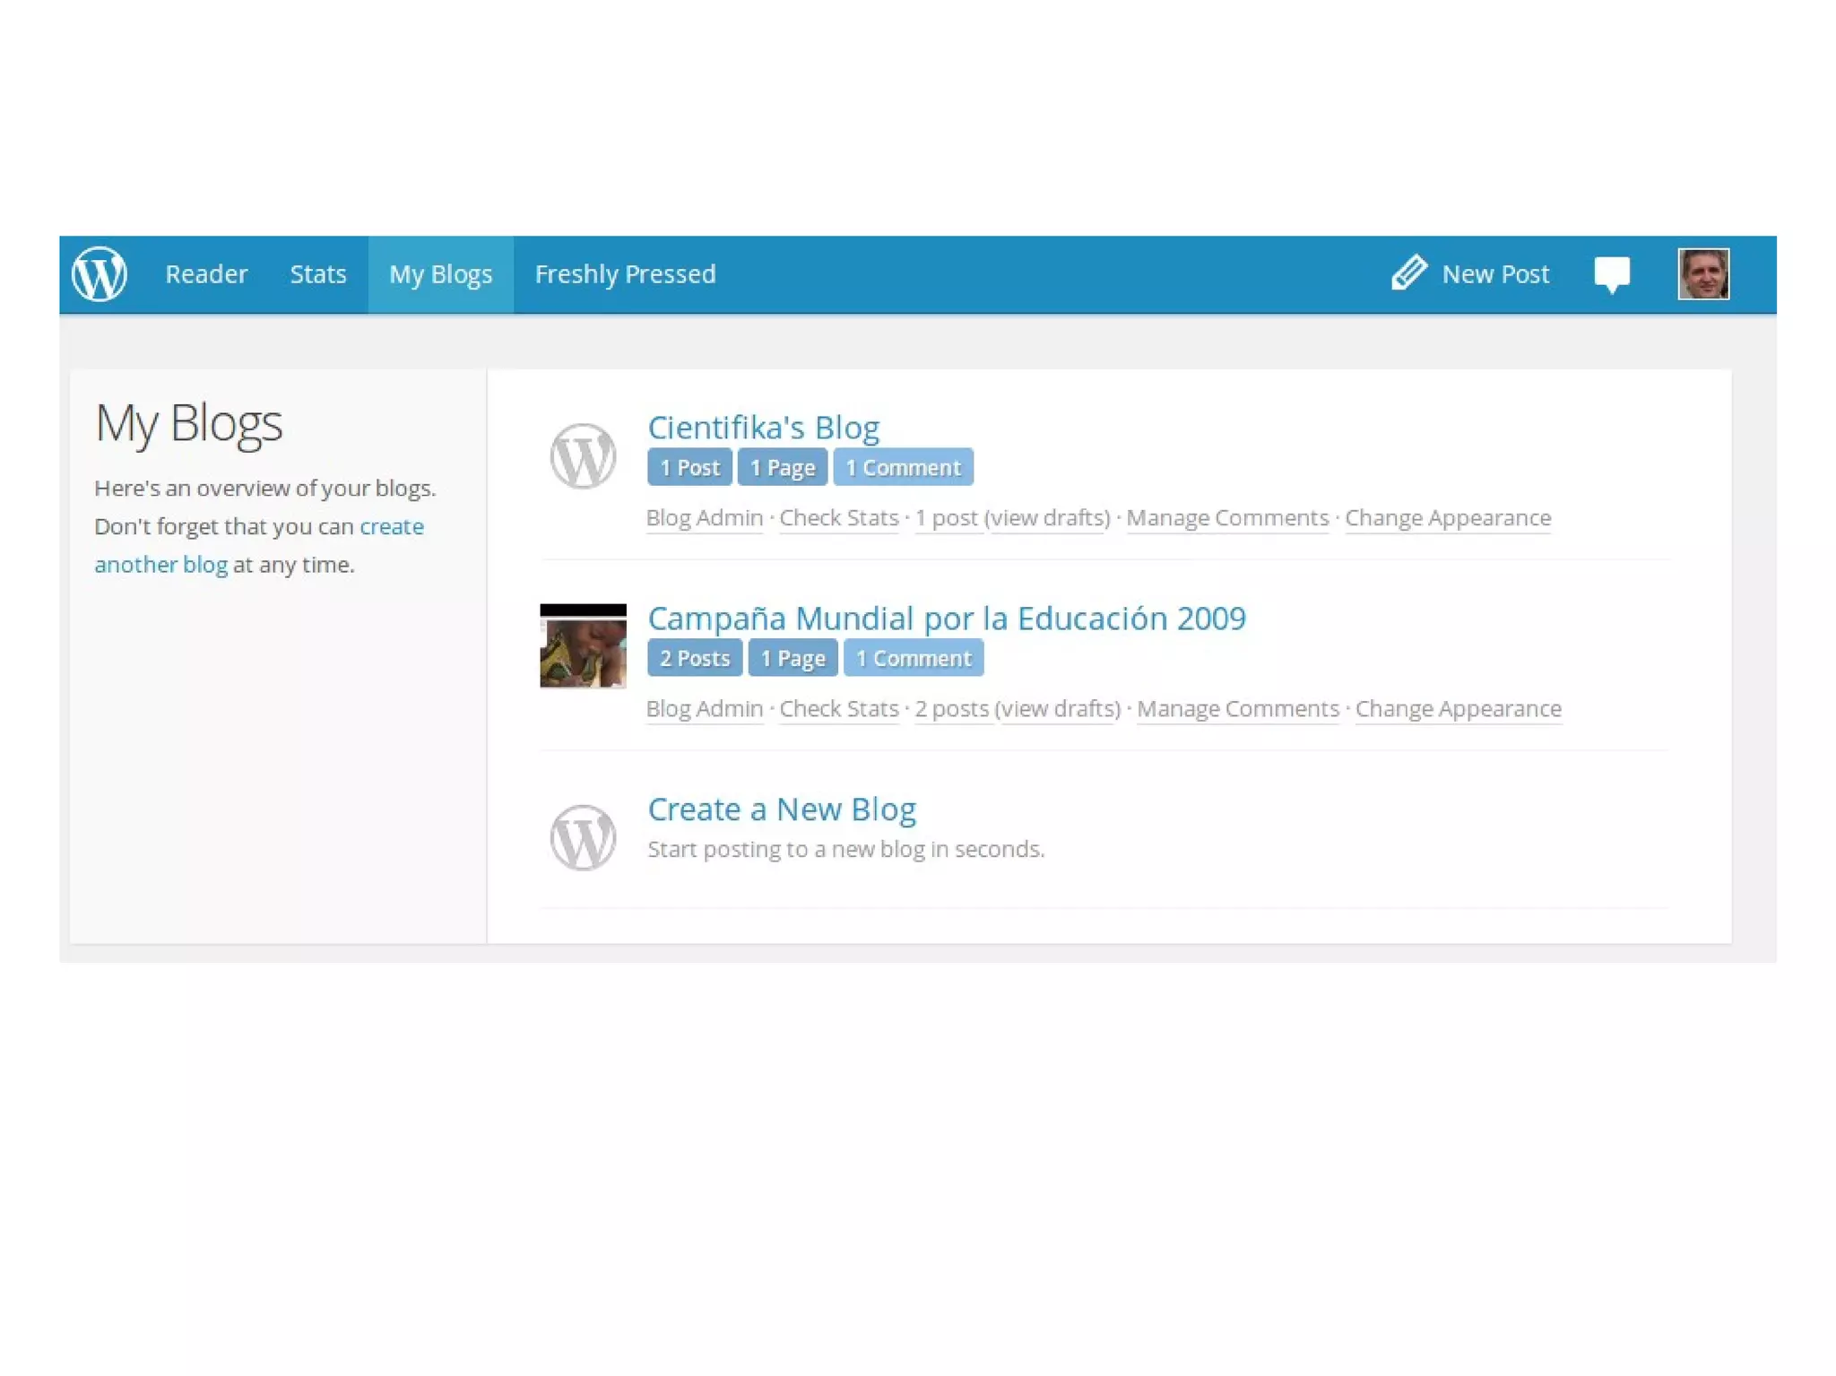Click the 1 Post badge for Cientifika's Blog
The width and height of the screenshot is (1836, 1376).
pyautogui.click(x=688, y=467)
